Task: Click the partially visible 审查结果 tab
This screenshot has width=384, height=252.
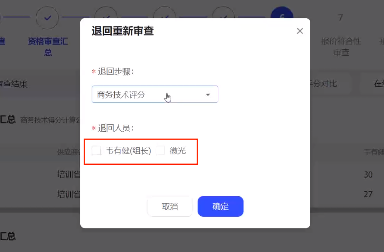Action: click(x=14, y=84)
